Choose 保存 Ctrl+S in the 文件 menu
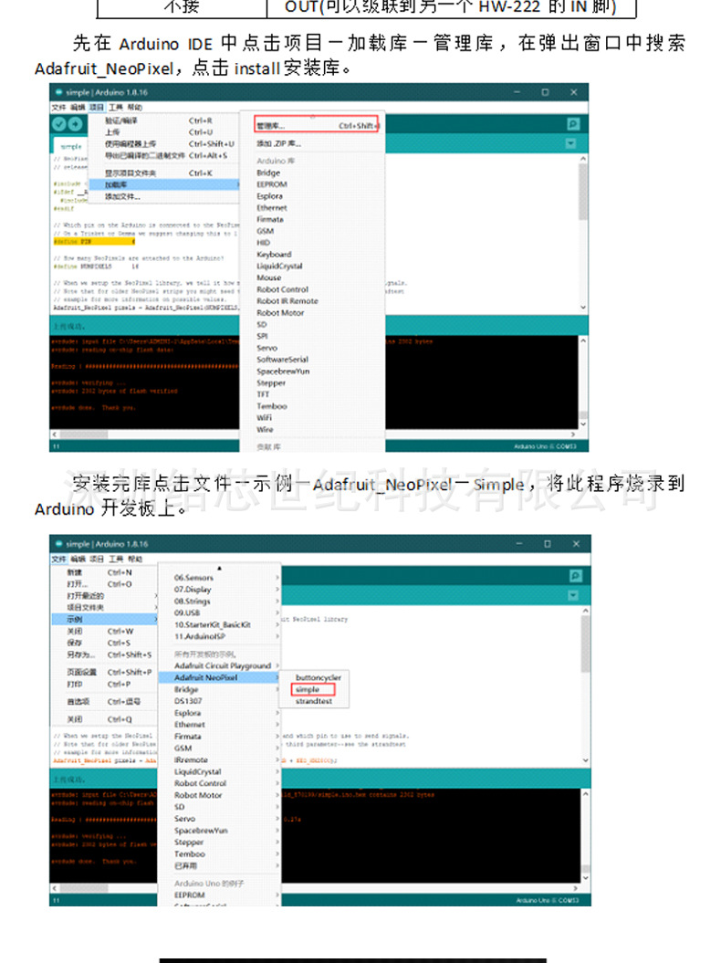This screenshot has width=721, height=963. pos(104,643)
